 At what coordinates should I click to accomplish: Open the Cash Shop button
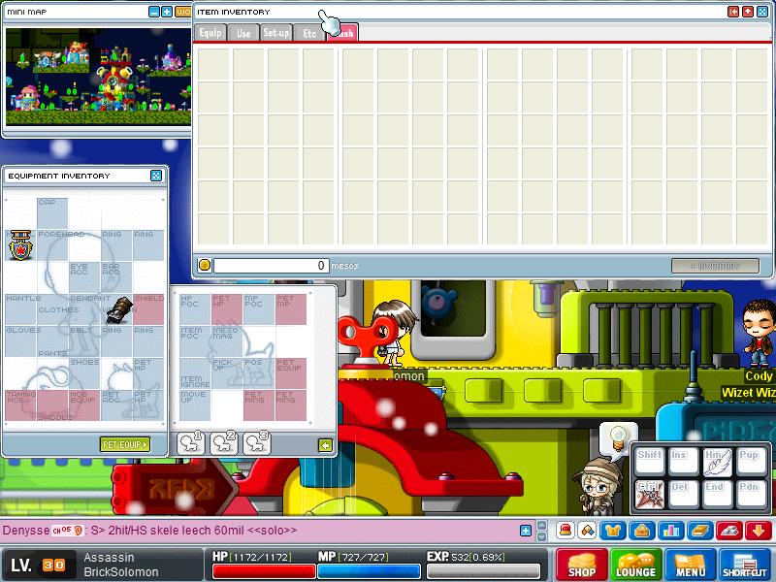[x=582, y=565]
